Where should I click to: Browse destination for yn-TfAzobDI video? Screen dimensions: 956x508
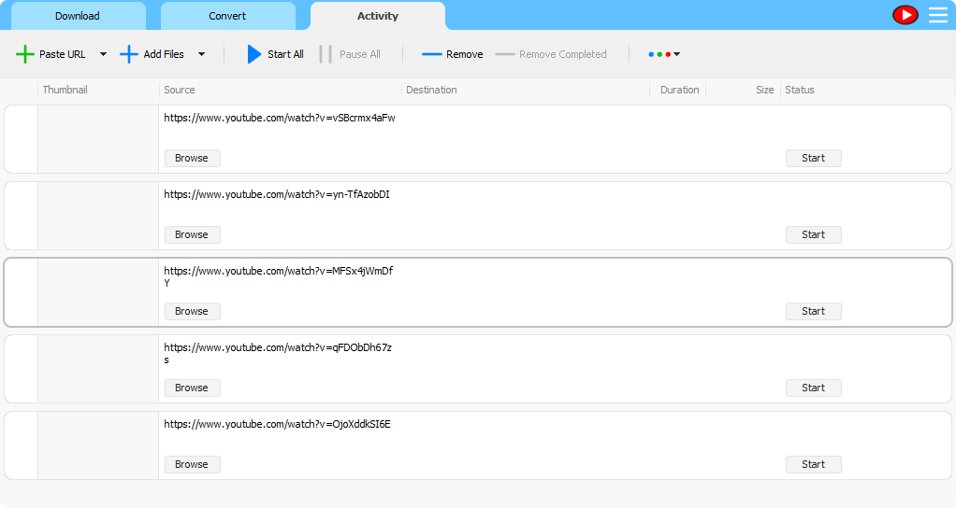pyautogui.click(x=192, y=234)
